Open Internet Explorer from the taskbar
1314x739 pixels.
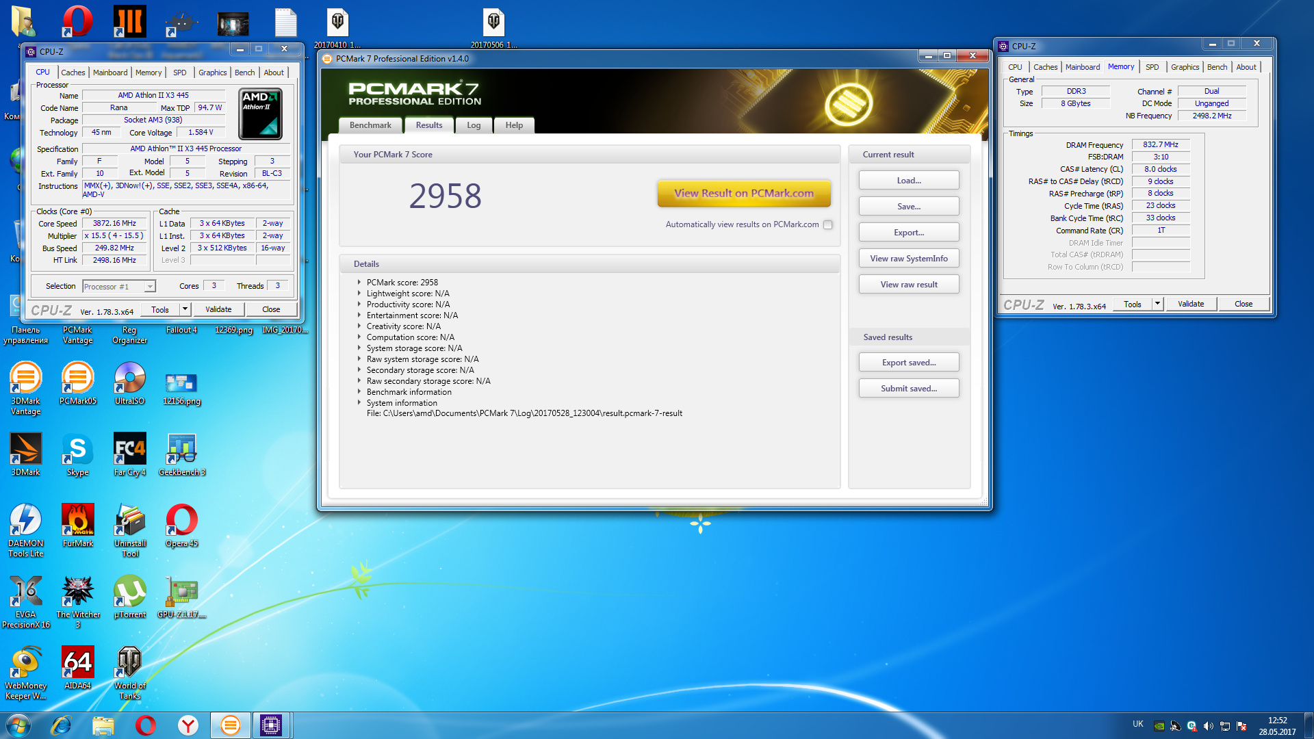tap(61, 725)
